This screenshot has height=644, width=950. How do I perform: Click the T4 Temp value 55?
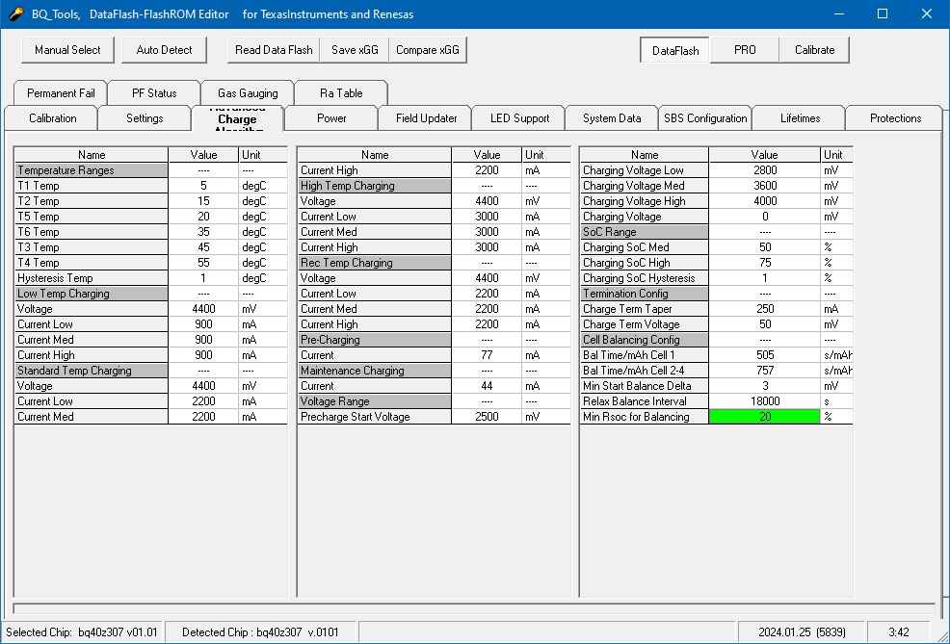pos(203,263)
